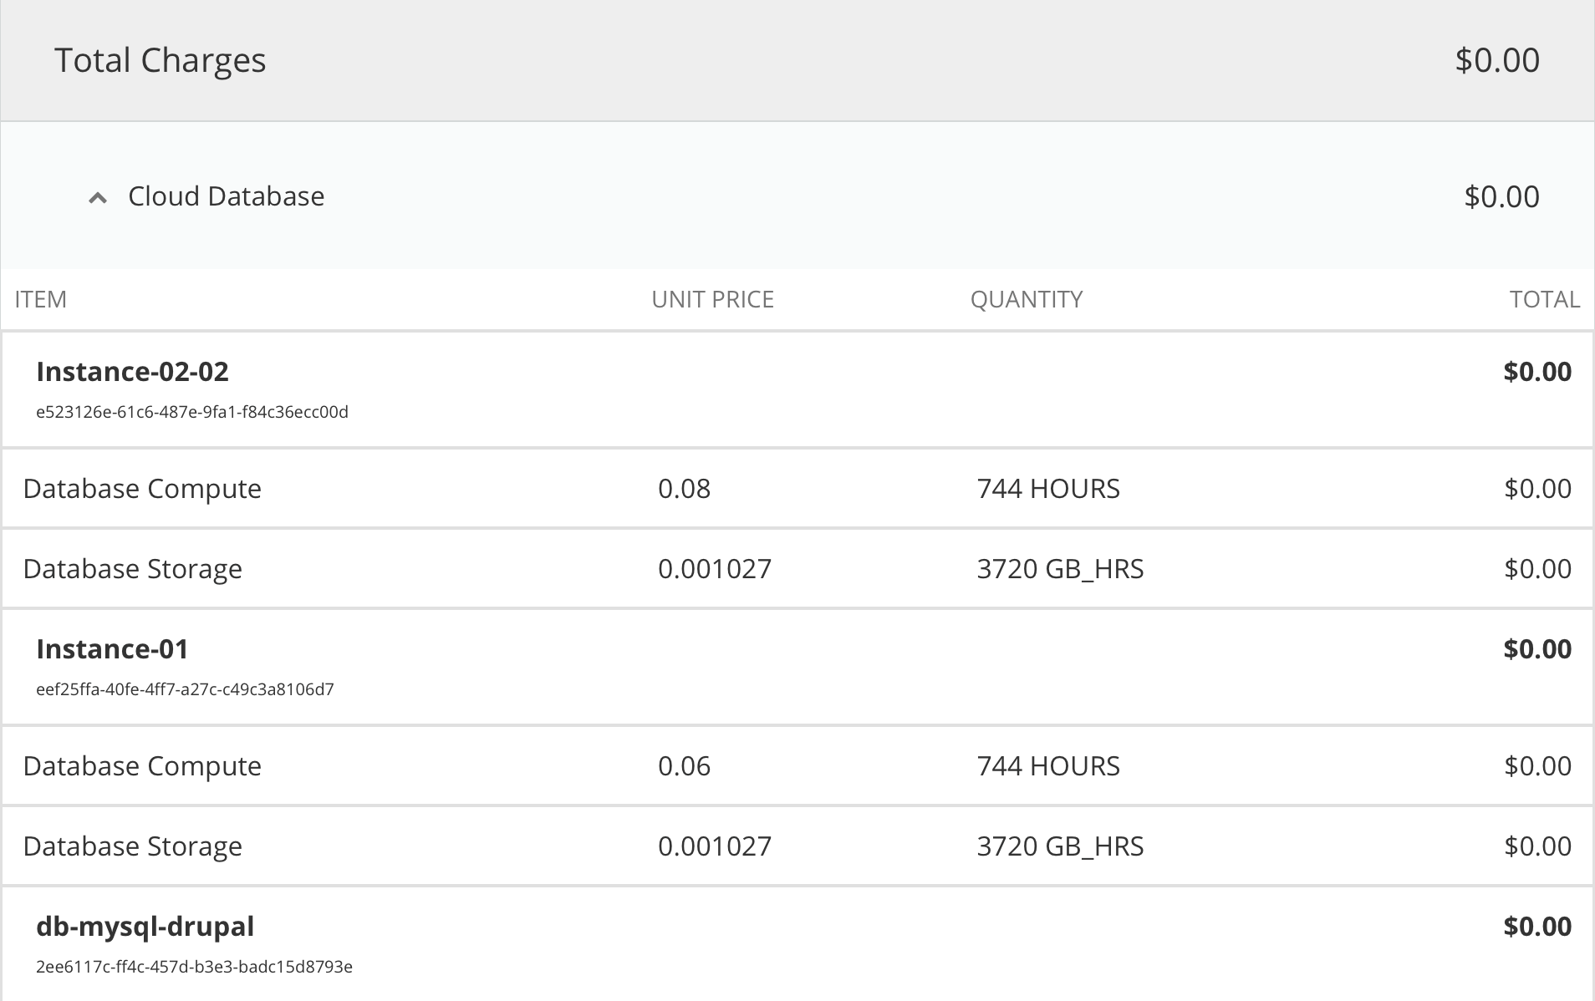Collapse the Cloud Database section chevron
Screen dimensions: 1595x1001
98,197
